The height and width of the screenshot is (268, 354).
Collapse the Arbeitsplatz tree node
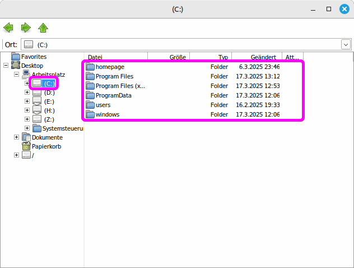(17, 75)
